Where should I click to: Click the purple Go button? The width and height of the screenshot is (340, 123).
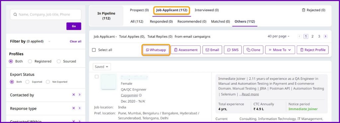74,26
